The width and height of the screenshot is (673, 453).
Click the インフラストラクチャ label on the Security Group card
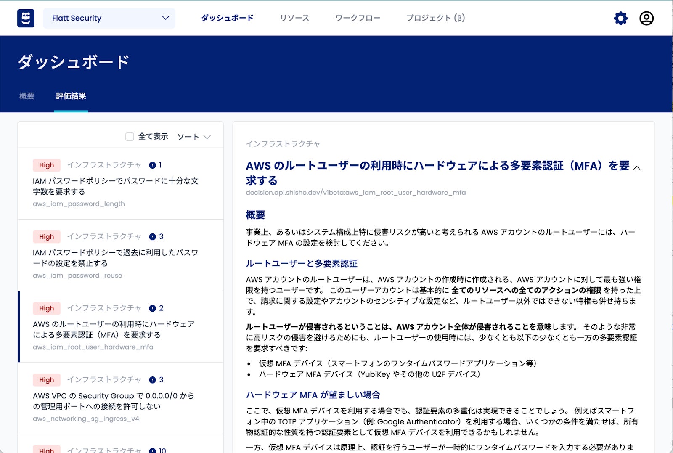pos(104,380)
